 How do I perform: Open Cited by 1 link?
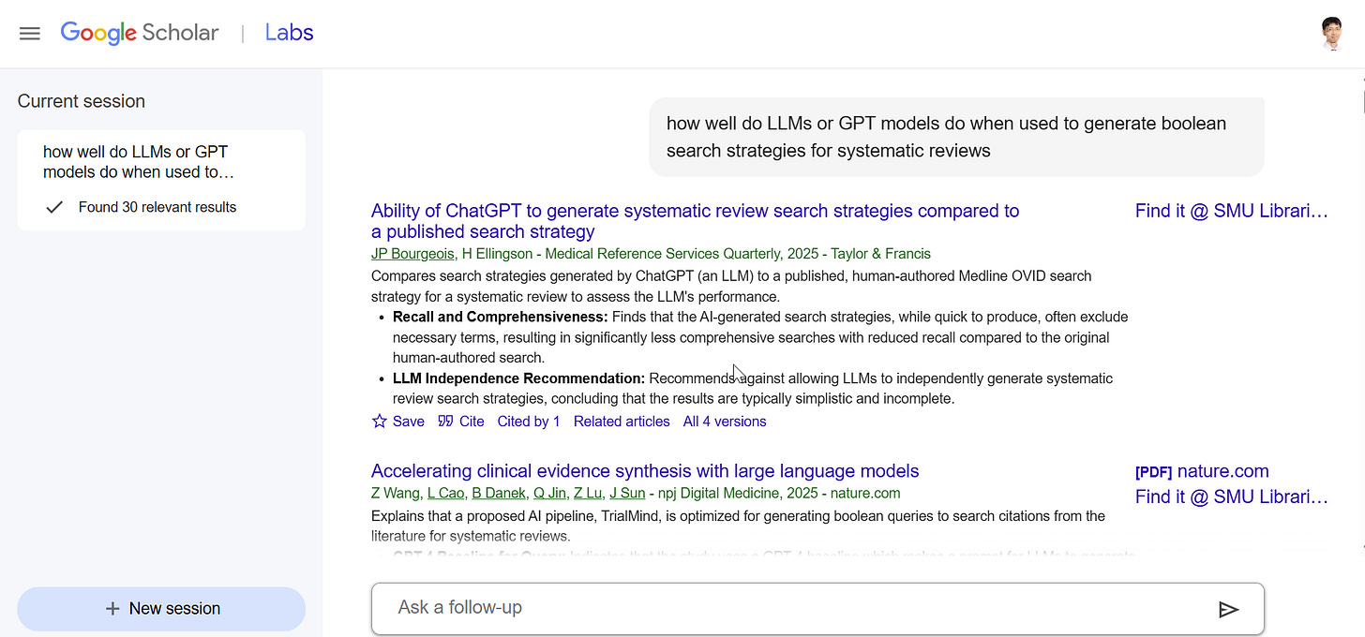529,422
